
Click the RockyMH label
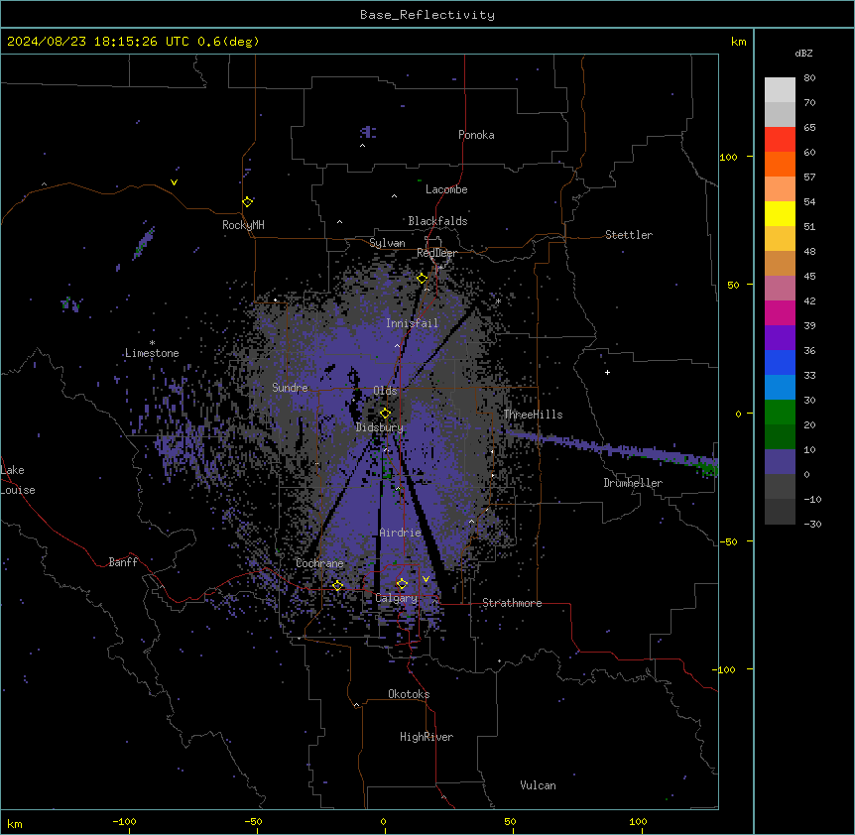(x=243, y=224)
